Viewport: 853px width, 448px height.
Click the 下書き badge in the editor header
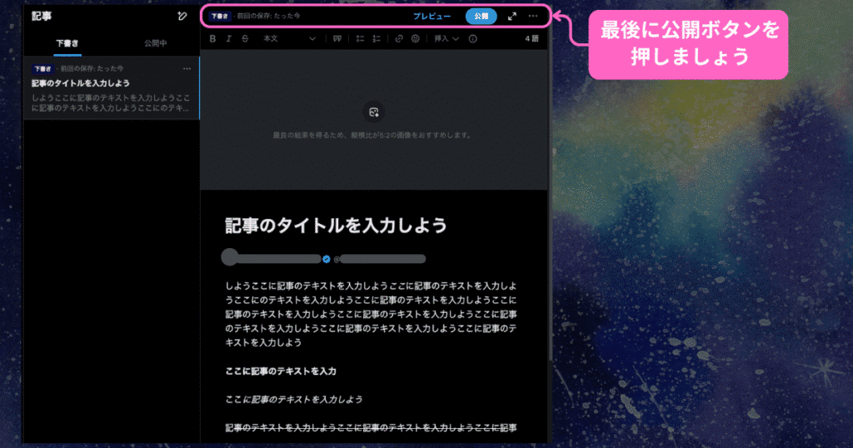(220, 17)
